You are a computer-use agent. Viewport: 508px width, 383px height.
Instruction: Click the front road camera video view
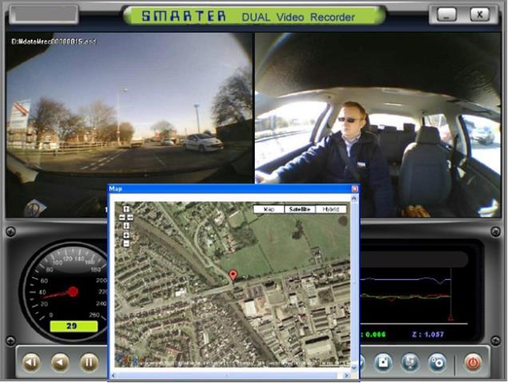(x=129, y=109)
